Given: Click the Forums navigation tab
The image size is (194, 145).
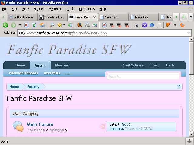Looking at the screenshot, I should [x=40, y=65].
